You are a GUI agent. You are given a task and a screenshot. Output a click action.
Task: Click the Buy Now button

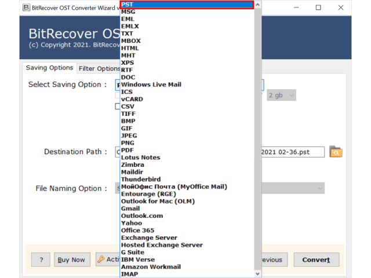tap(72, 260)
